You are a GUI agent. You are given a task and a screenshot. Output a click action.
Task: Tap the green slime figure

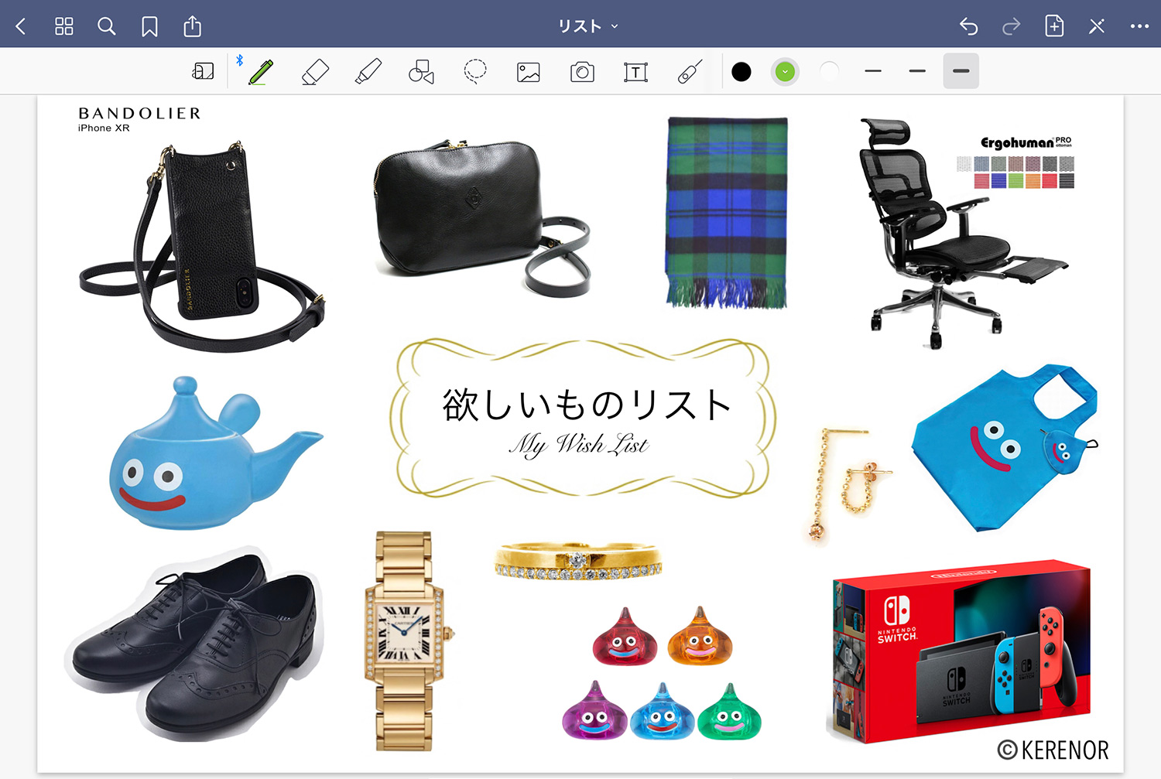(729, 712)
